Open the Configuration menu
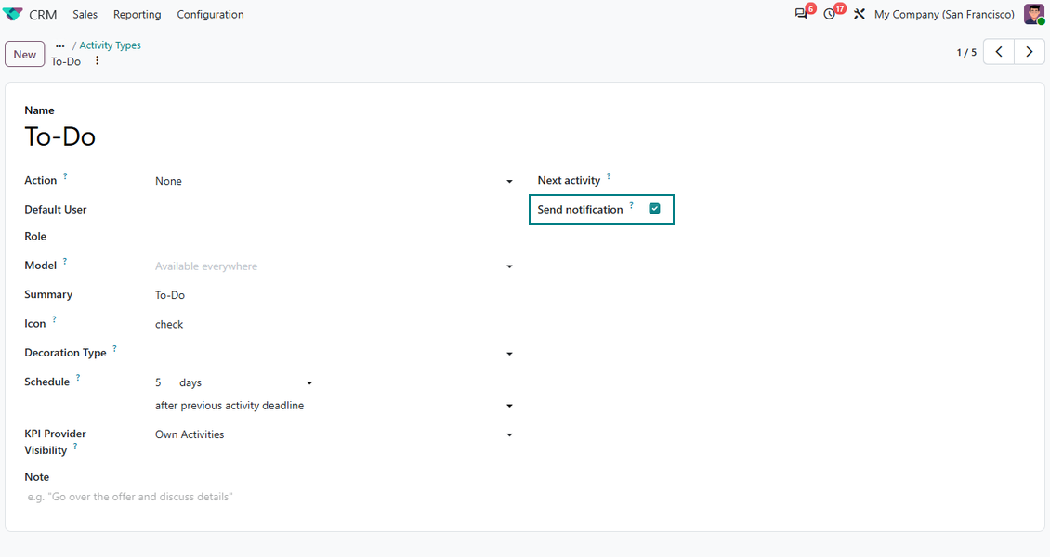This screenshot has width=1050, height=557. pyautogui.click(x=210, y=14)
